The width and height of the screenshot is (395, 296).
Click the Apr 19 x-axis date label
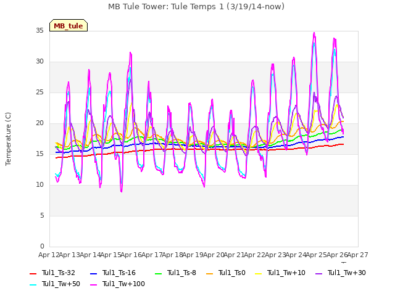point(193,255)
